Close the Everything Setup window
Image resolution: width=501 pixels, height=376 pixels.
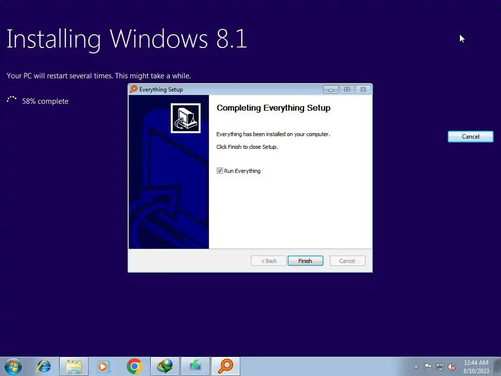tap(364, 90)
